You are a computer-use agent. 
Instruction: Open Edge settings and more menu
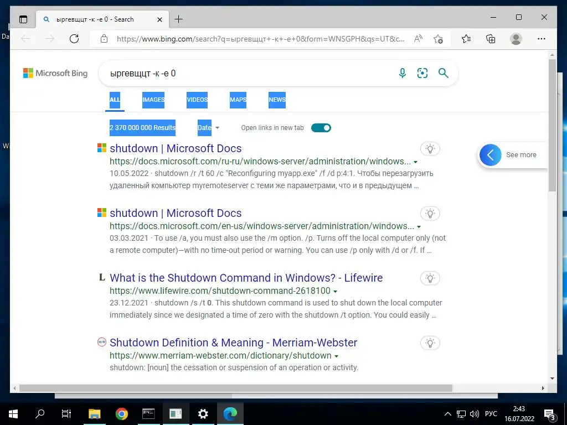pyautogui.click(x=542, y=39)
